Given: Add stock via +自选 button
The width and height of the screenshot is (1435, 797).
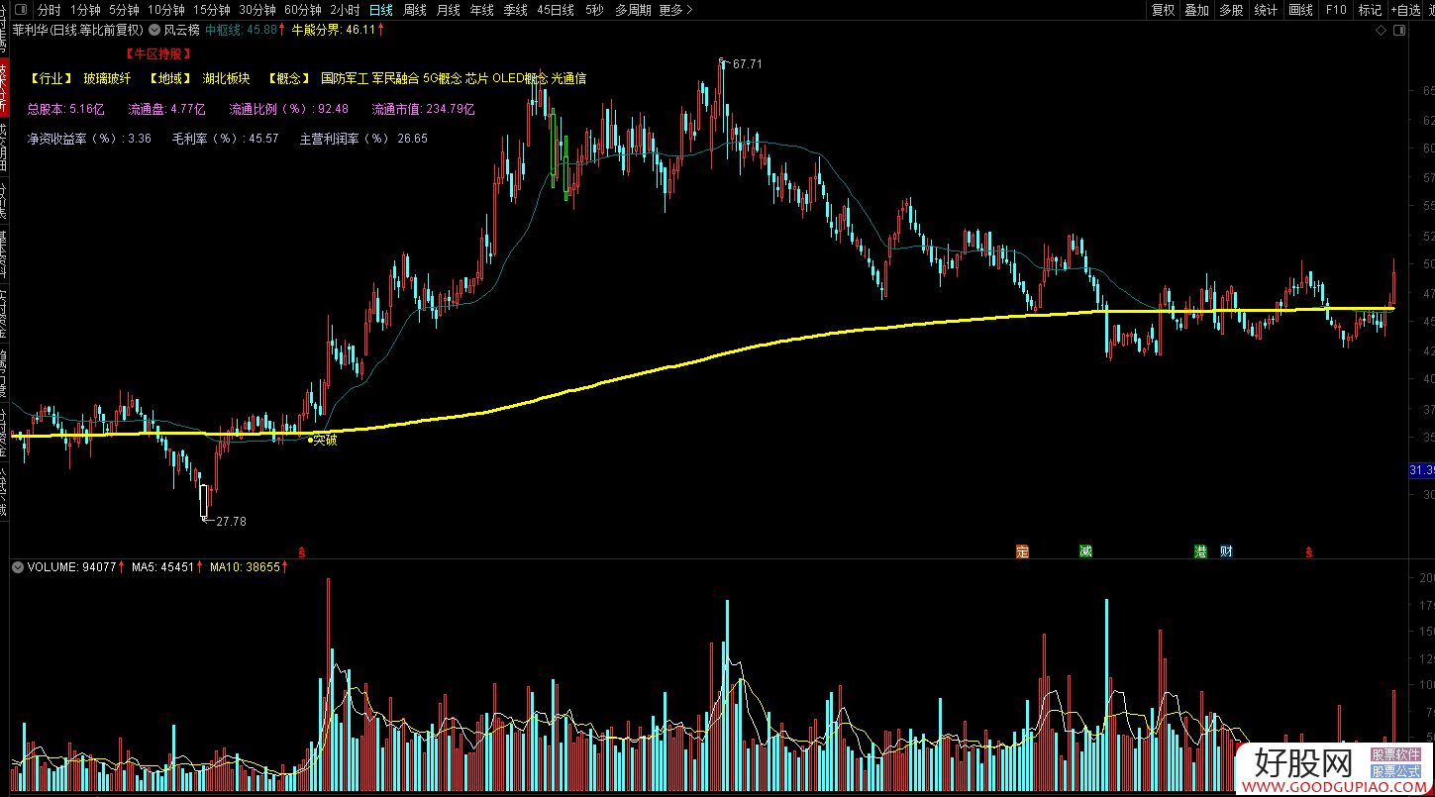Looking at the screenshot, I should tap(1405, 10).
